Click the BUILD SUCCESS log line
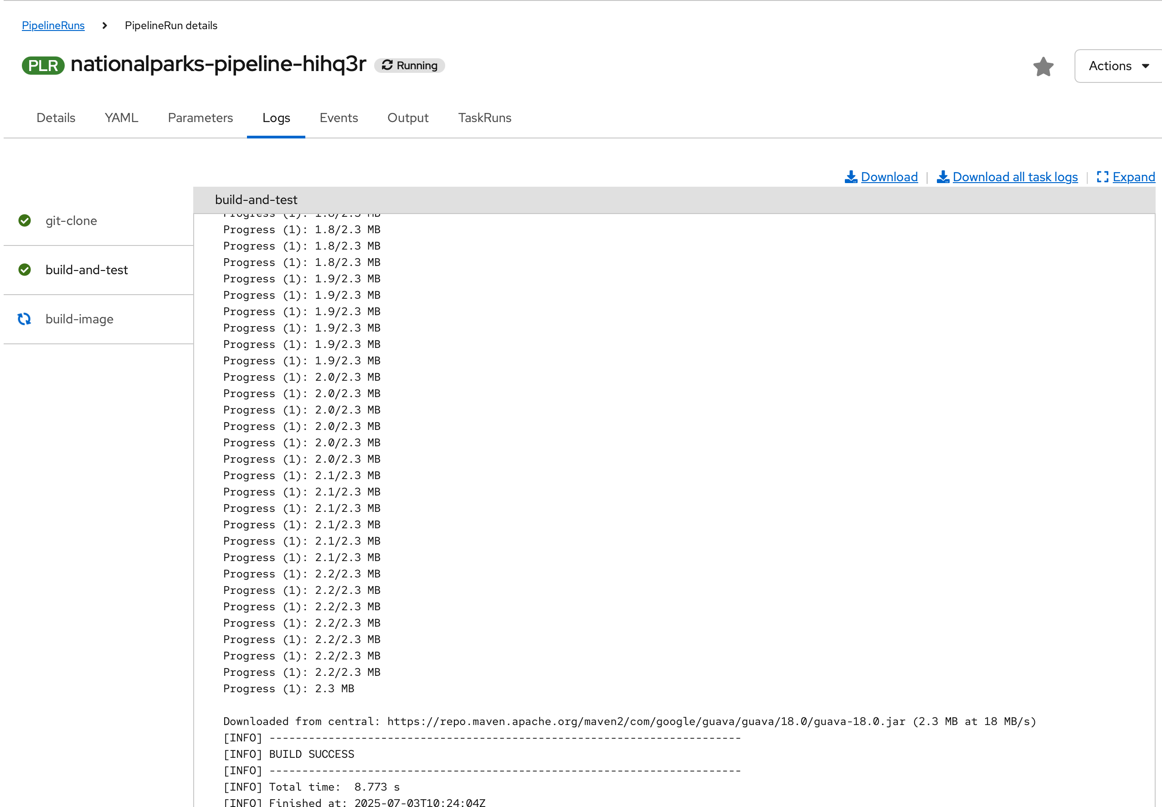Viewport: 1162px width, 807px height. 311,754
